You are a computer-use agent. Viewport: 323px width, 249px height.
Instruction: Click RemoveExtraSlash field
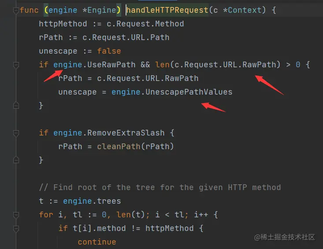click(x=126, y=133)
